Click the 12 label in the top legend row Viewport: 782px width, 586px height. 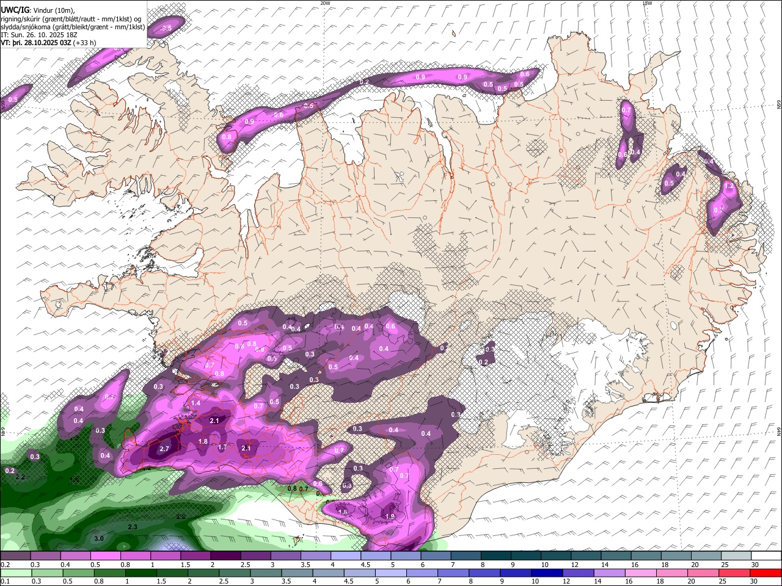(x=575, y=565)
